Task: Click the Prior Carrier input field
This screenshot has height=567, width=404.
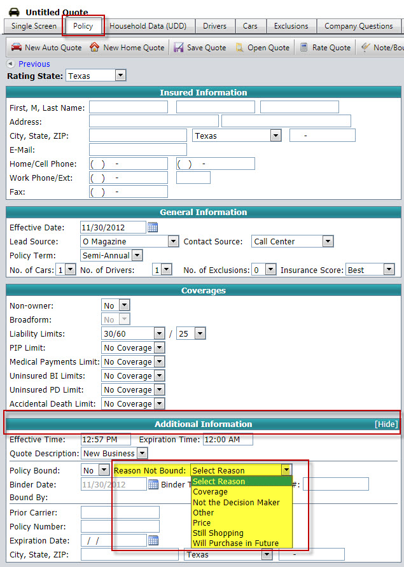Action: (120, 512)
